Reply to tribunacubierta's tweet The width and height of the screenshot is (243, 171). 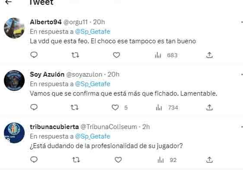tap(34, 160)
